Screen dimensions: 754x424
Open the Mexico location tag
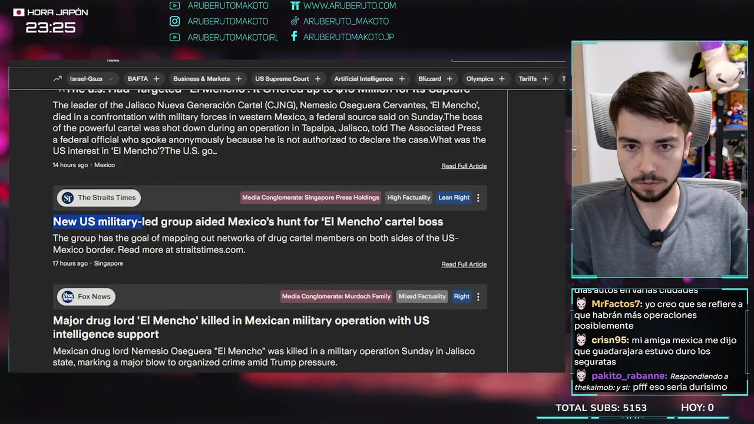click(104, 165)
